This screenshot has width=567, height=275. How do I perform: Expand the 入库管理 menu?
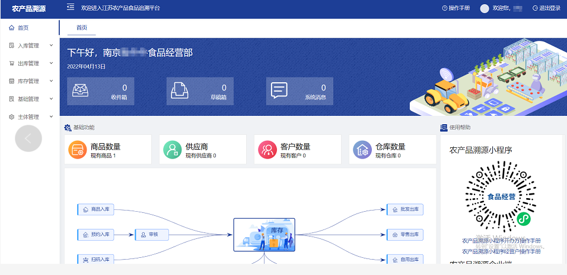(30, 46)
